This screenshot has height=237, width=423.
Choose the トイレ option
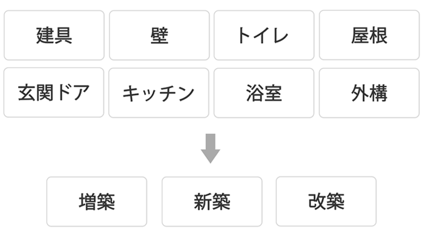click(264, 35)
